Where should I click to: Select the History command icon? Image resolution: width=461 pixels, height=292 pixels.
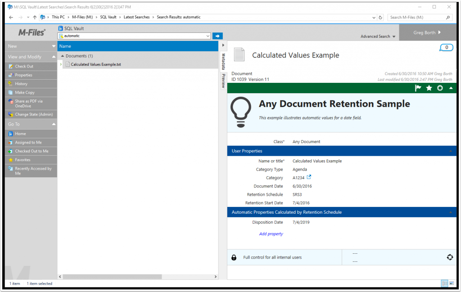pyautogui.click(x=10, y=83)
